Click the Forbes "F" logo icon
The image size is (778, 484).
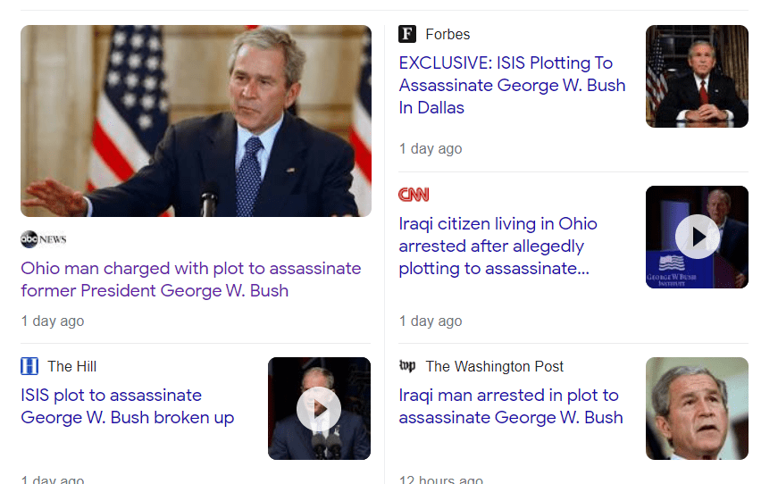pyautogui.click(x=407, y=34)
